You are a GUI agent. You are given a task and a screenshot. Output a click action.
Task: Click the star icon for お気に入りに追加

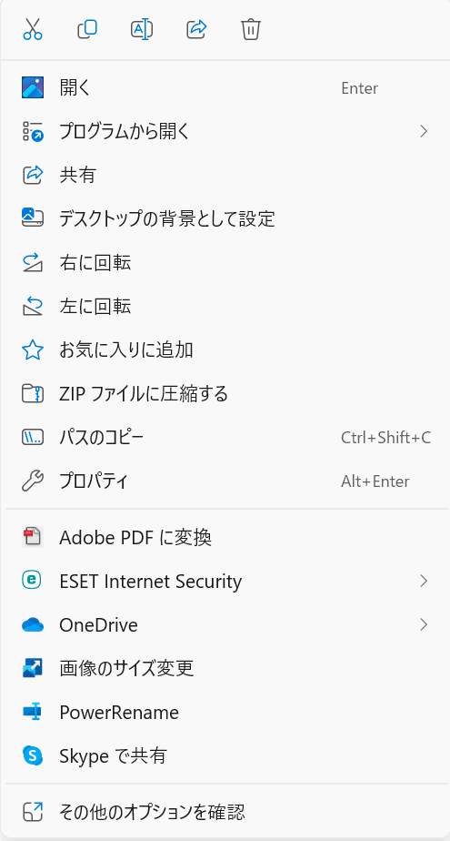tap(33, 350)
